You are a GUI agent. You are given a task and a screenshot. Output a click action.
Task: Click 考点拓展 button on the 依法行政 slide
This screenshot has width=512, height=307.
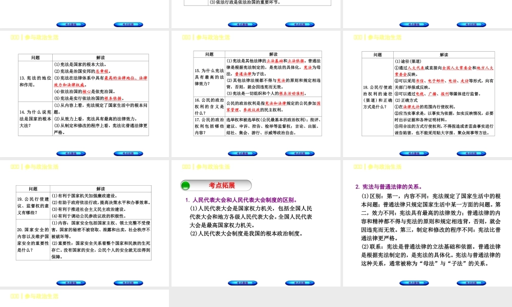[300, 25]
